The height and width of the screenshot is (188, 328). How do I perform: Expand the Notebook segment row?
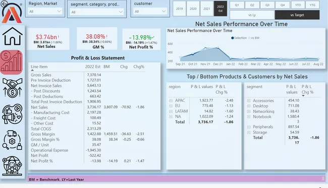[x=249, y=117]
